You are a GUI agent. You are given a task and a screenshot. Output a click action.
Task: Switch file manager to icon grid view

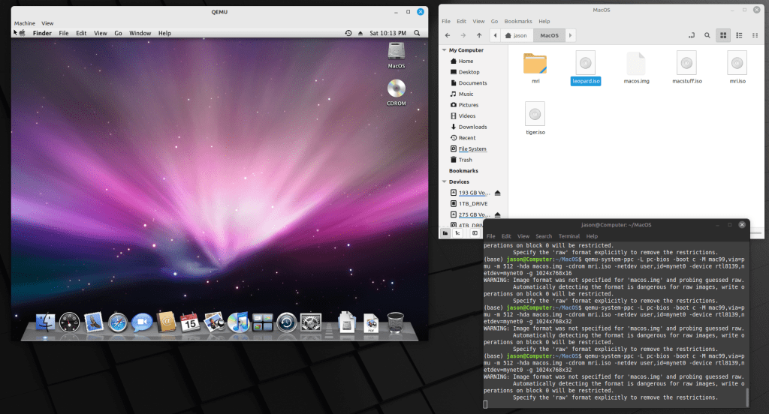[723, 35]
